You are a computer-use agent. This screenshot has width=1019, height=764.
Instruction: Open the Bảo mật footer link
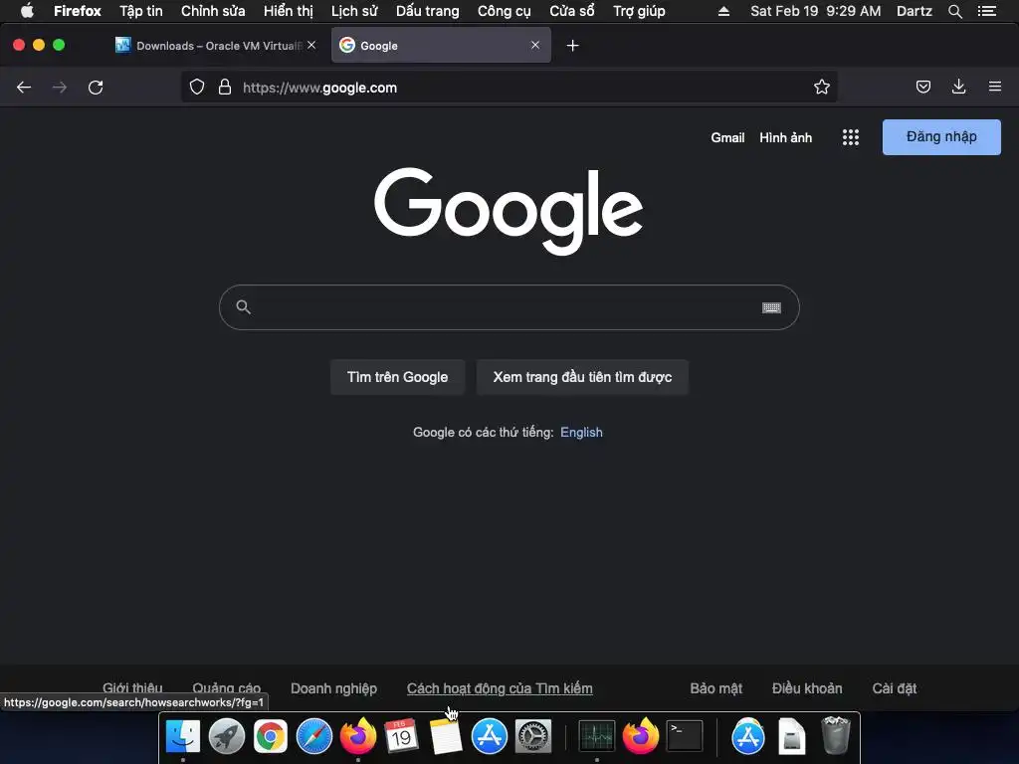click(715, 688)
